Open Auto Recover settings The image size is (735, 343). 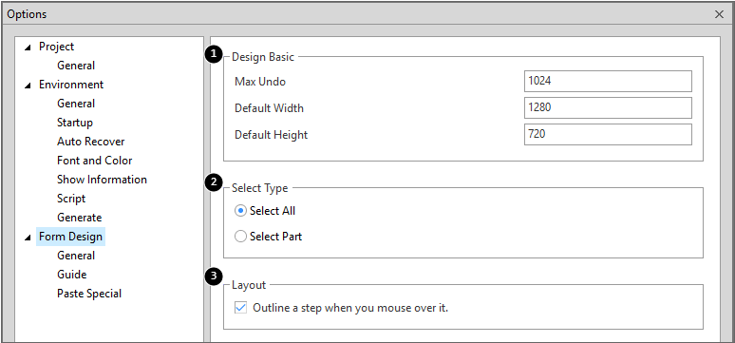pyautogui.click(x=91, y=142)
